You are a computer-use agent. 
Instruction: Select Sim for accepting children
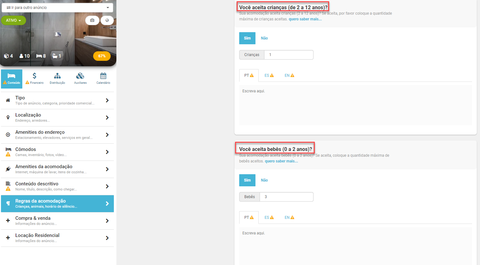click(247, 38)
